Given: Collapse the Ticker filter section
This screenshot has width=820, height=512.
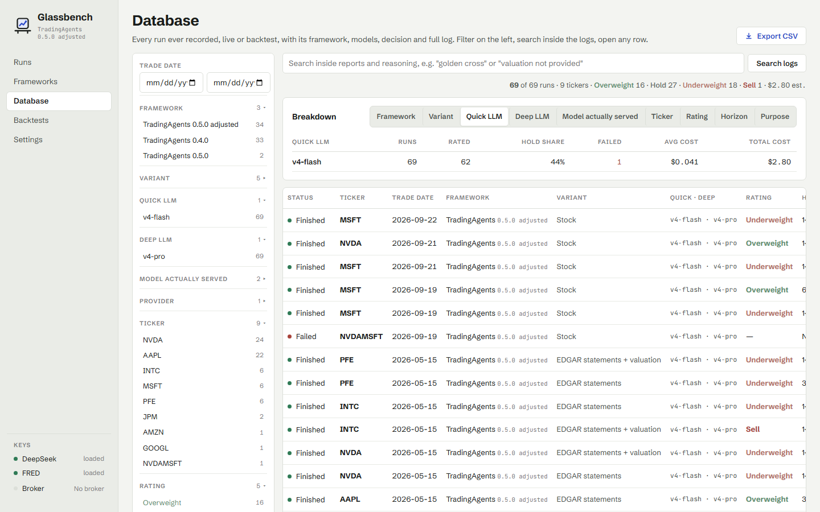Looking at the screenshot, I should (203, 323).
